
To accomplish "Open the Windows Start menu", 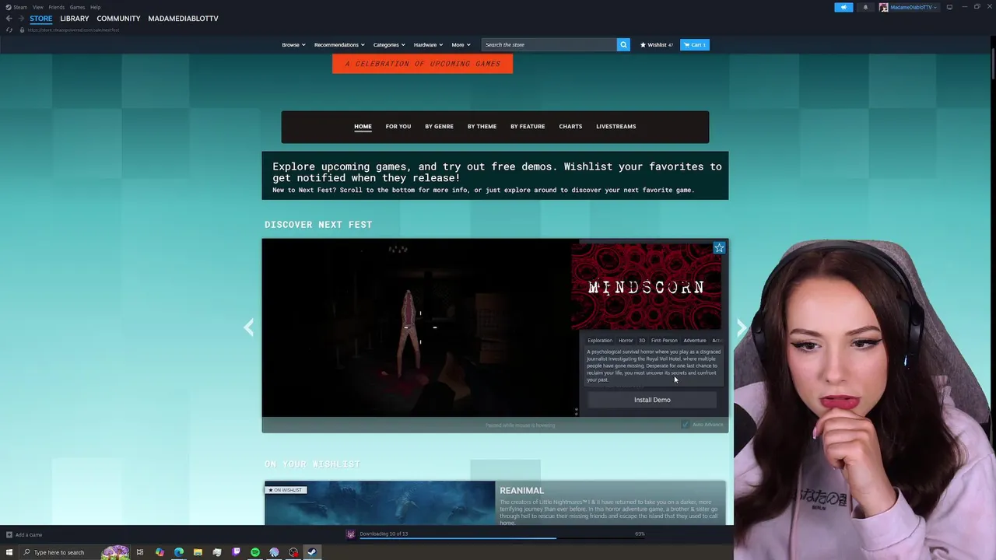I will pyautogui.click(x=9, y=552).
